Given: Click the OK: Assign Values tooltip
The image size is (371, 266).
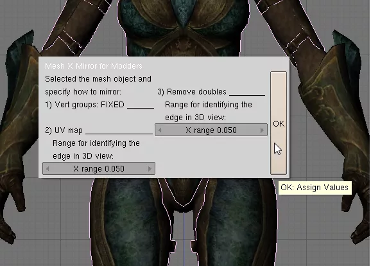Looking at the screenshot, I should (315, 188).
